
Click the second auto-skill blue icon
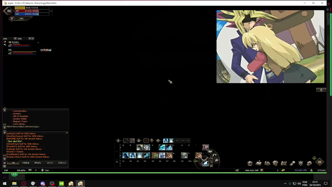(171, 141)
